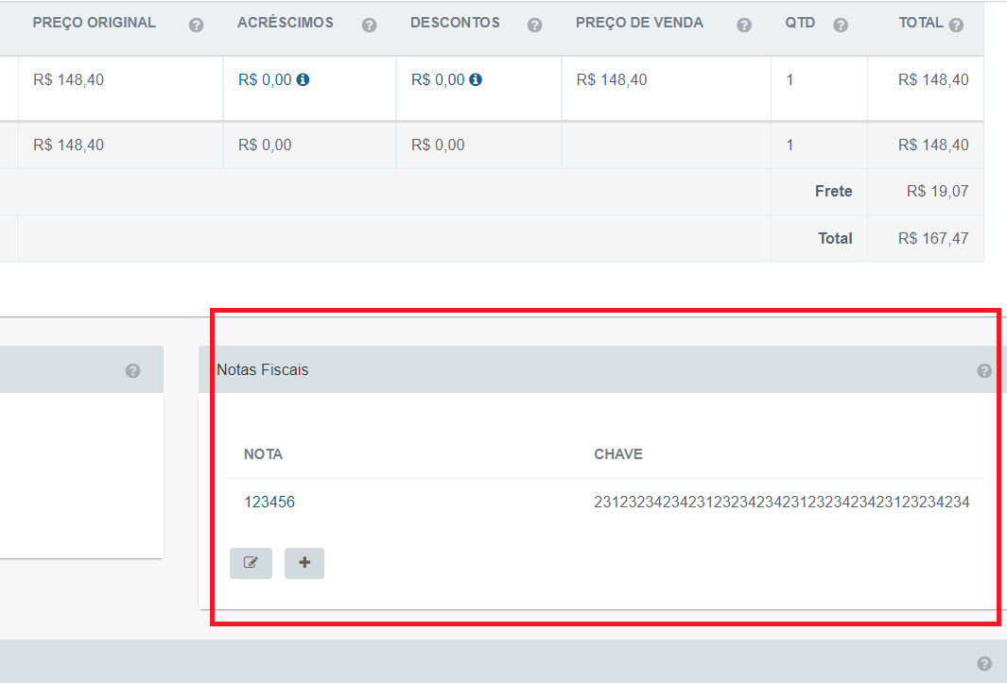This screenshot has height=683, width=1007.
Task: Show help for Preço de Venda column
Action: coord(744,26)
